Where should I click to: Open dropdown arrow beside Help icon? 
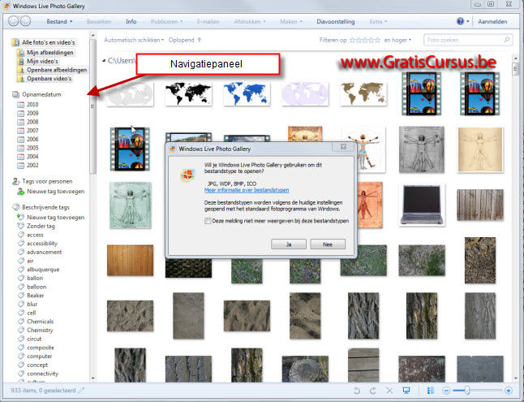click(x=467, y=21)
